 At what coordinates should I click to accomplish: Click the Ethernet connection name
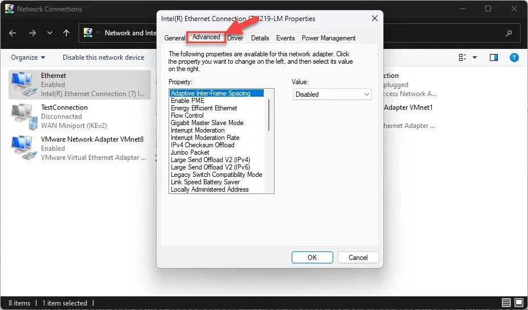(54, 76)
